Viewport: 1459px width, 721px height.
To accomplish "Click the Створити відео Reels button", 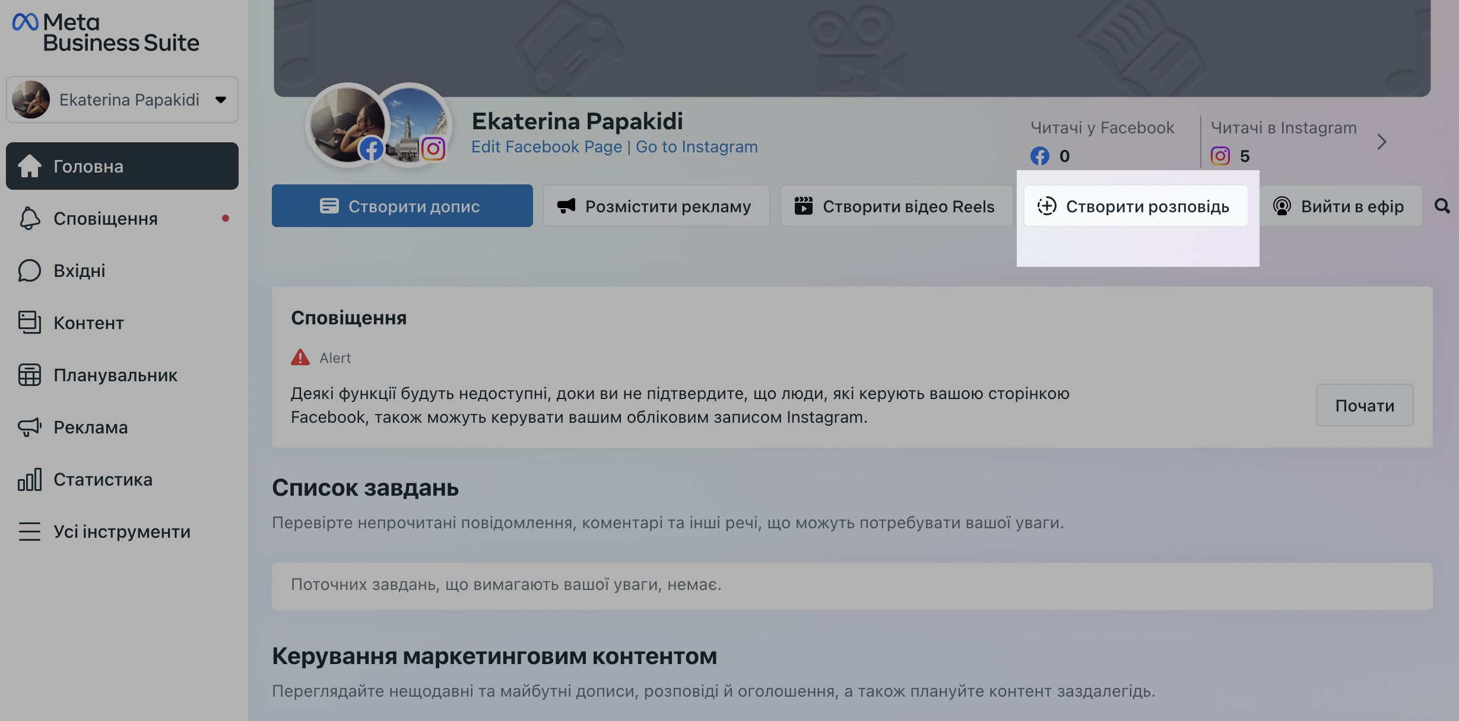I will click(x=896, y=206).
